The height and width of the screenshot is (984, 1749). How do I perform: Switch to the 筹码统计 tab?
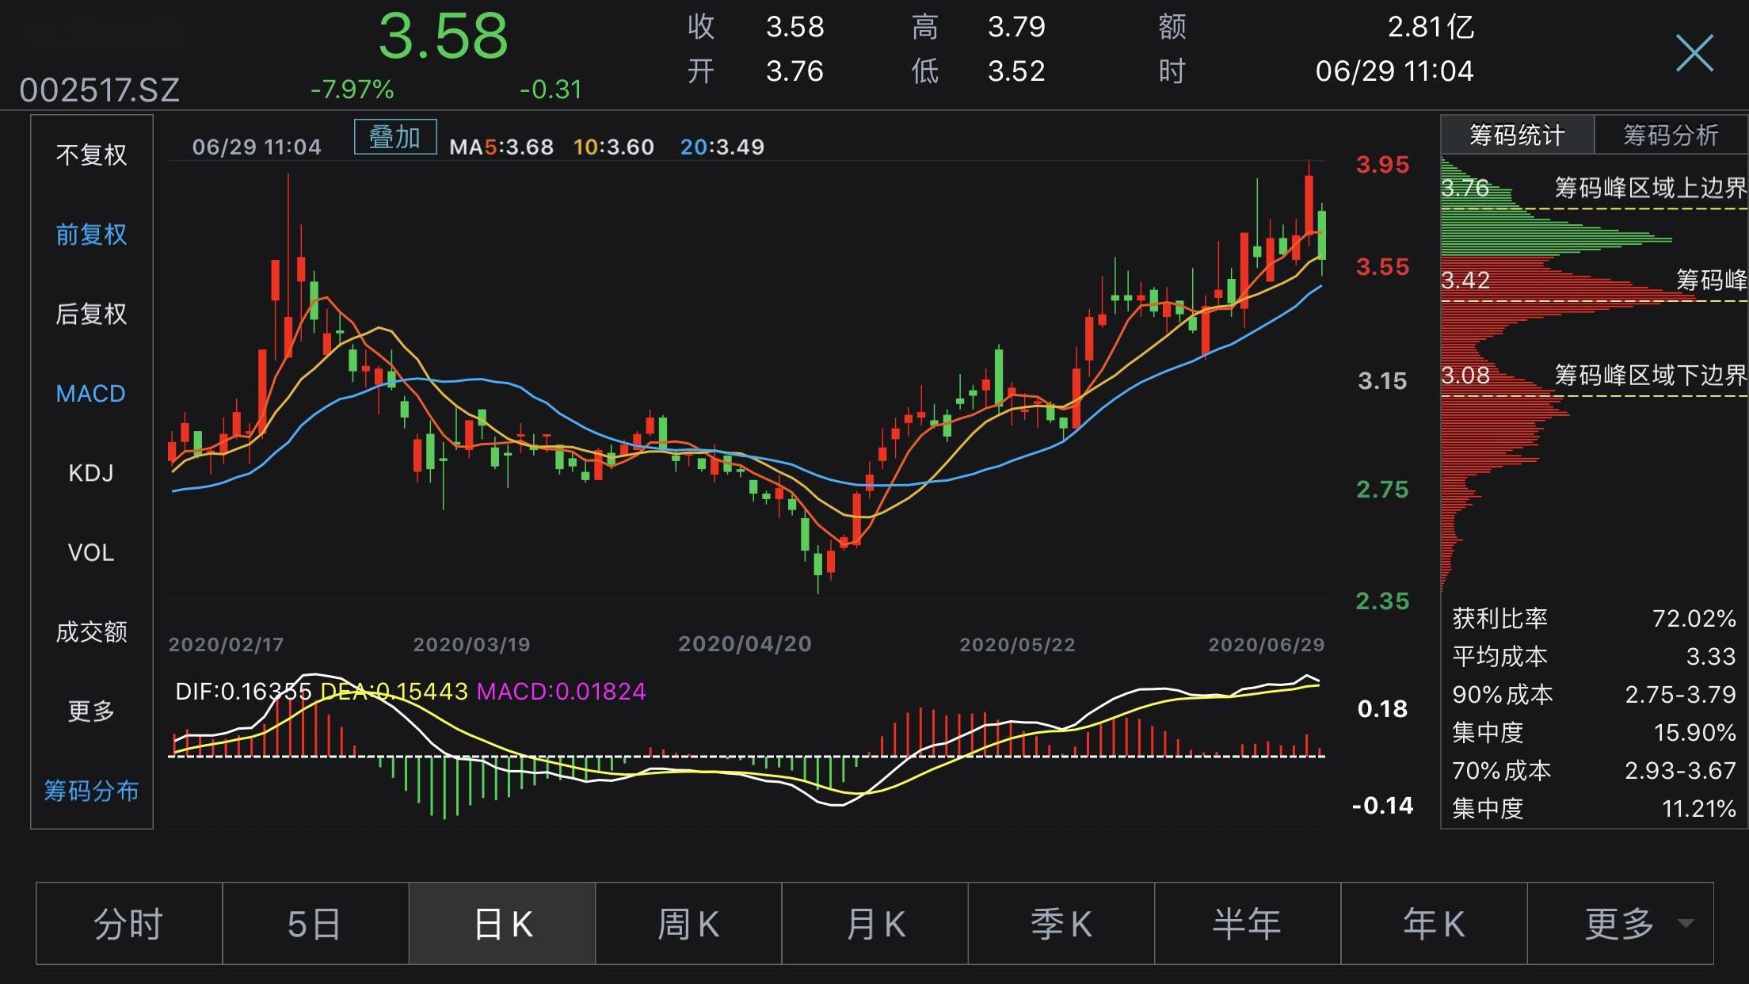[1517, 135]
